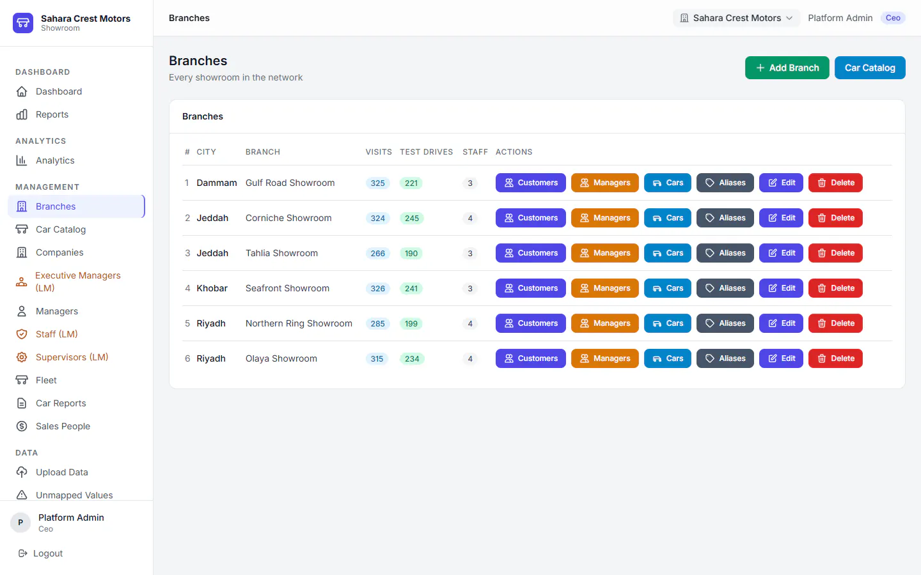Click the Ceo role badge in header

(893, 18)
